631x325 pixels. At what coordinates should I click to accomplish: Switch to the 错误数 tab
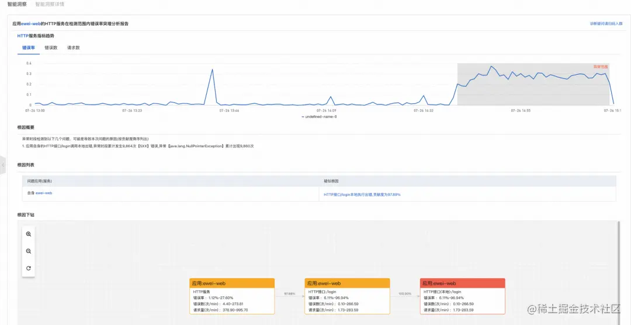[51, 47]
